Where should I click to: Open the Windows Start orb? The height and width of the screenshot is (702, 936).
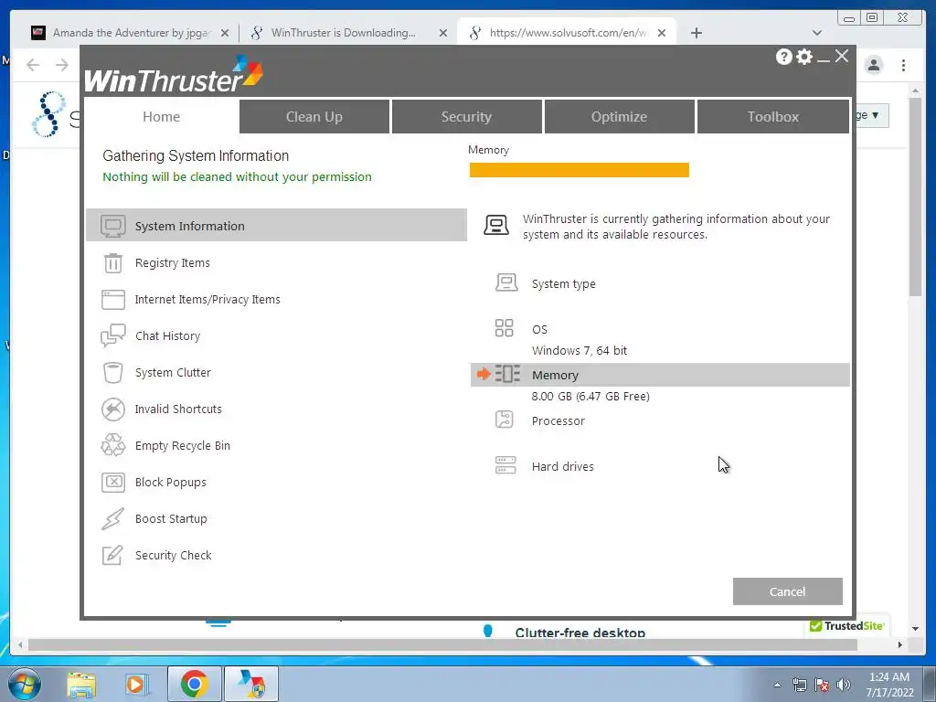pos(24,684)
